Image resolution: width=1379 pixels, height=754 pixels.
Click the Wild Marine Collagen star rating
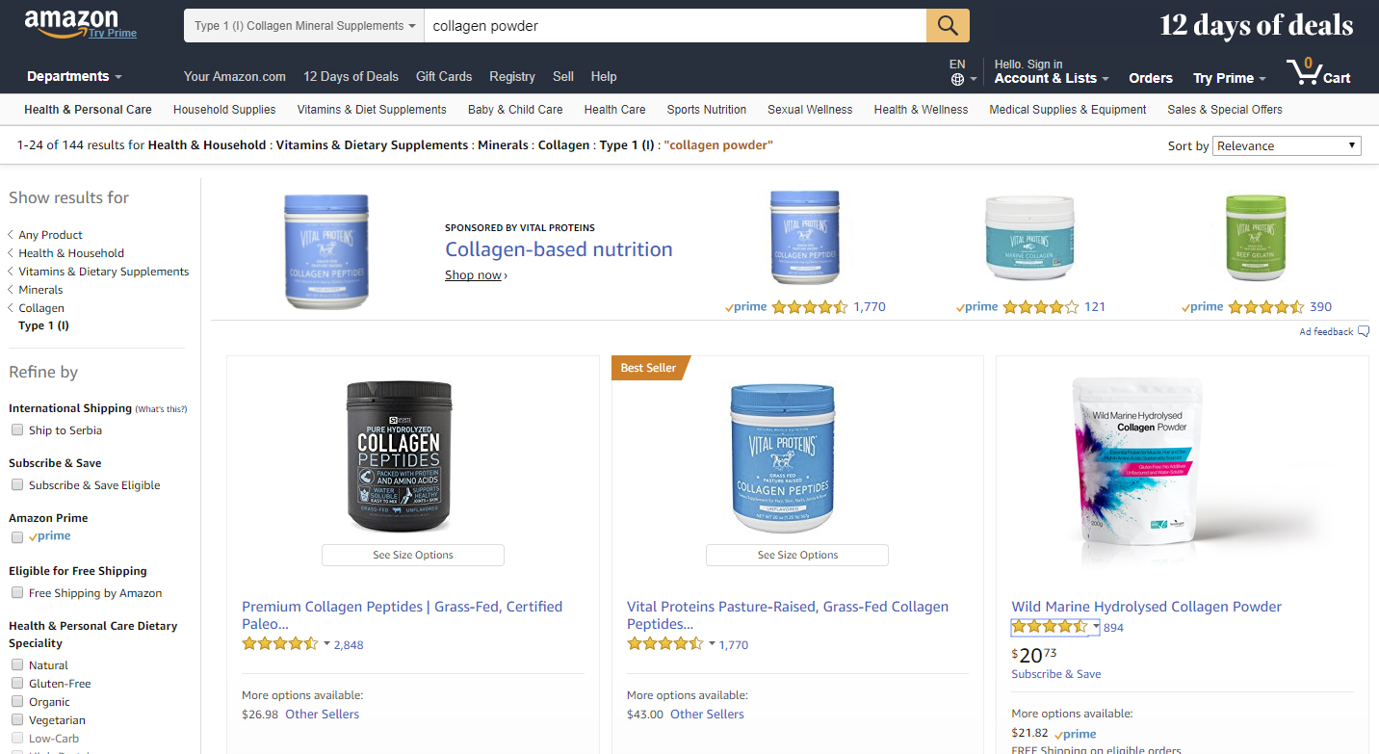[1050, 627]
